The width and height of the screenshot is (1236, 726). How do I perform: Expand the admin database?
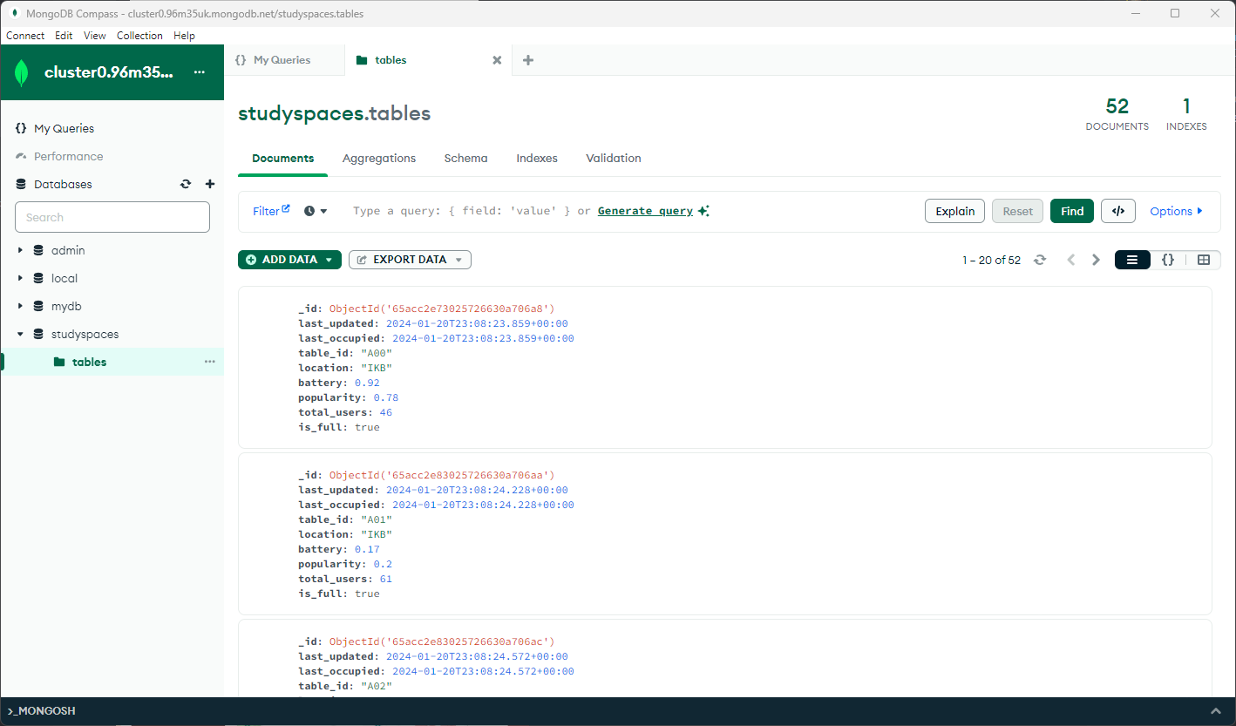(x=20, y=250)
